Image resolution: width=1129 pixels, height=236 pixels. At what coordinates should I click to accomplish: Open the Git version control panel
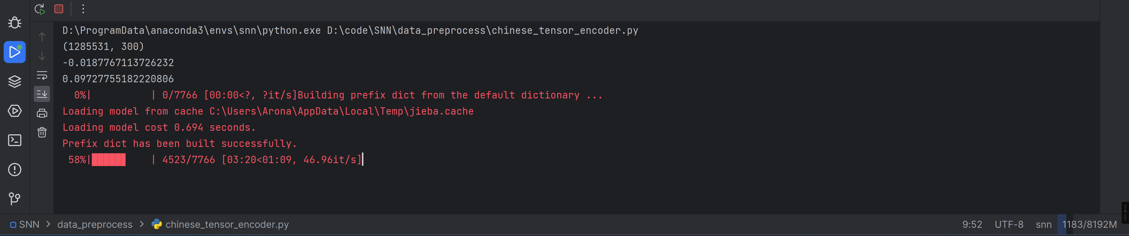tap(14, 199)
